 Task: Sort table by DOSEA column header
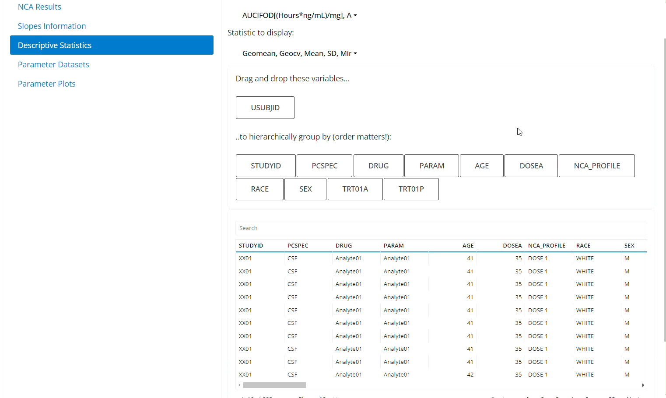(x=512, y=246)
